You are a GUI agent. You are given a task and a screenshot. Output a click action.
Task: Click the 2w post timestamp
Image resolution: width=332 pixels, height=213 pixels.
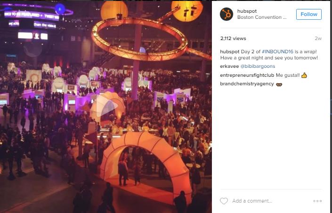coord(318,38)
